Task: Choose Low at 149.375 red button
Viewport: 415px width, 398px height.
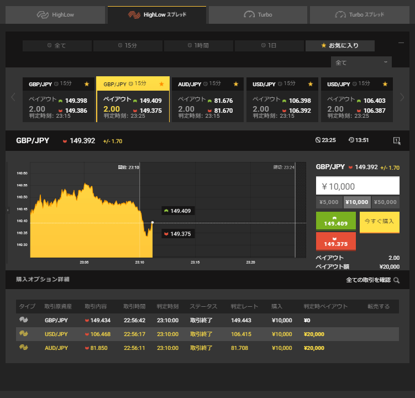Action: tap(336, 241)
